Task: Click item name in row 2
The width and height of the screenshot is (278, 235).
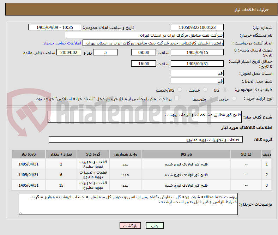Action: point(186,175)
